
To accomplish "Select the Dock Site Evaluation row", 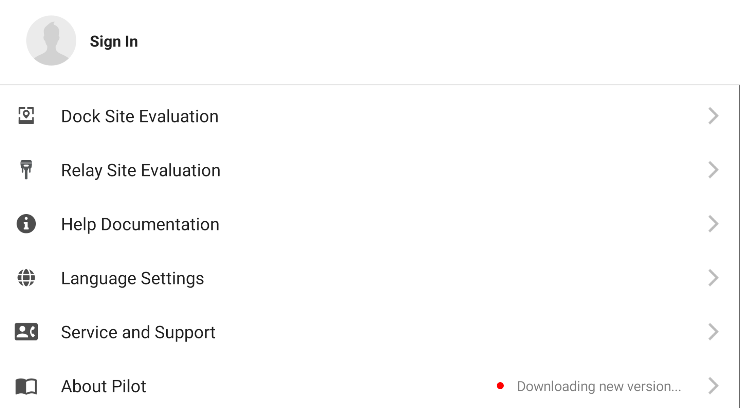I will pos(140,116).
